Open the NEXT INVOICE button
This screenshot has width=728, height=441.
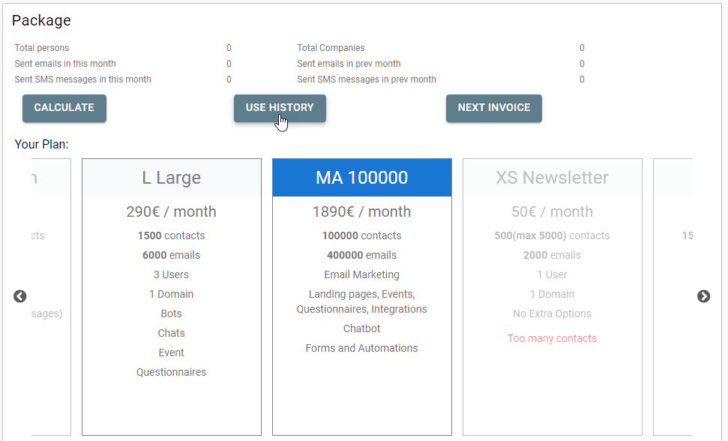pyautogui.click(x=493, y=108)
